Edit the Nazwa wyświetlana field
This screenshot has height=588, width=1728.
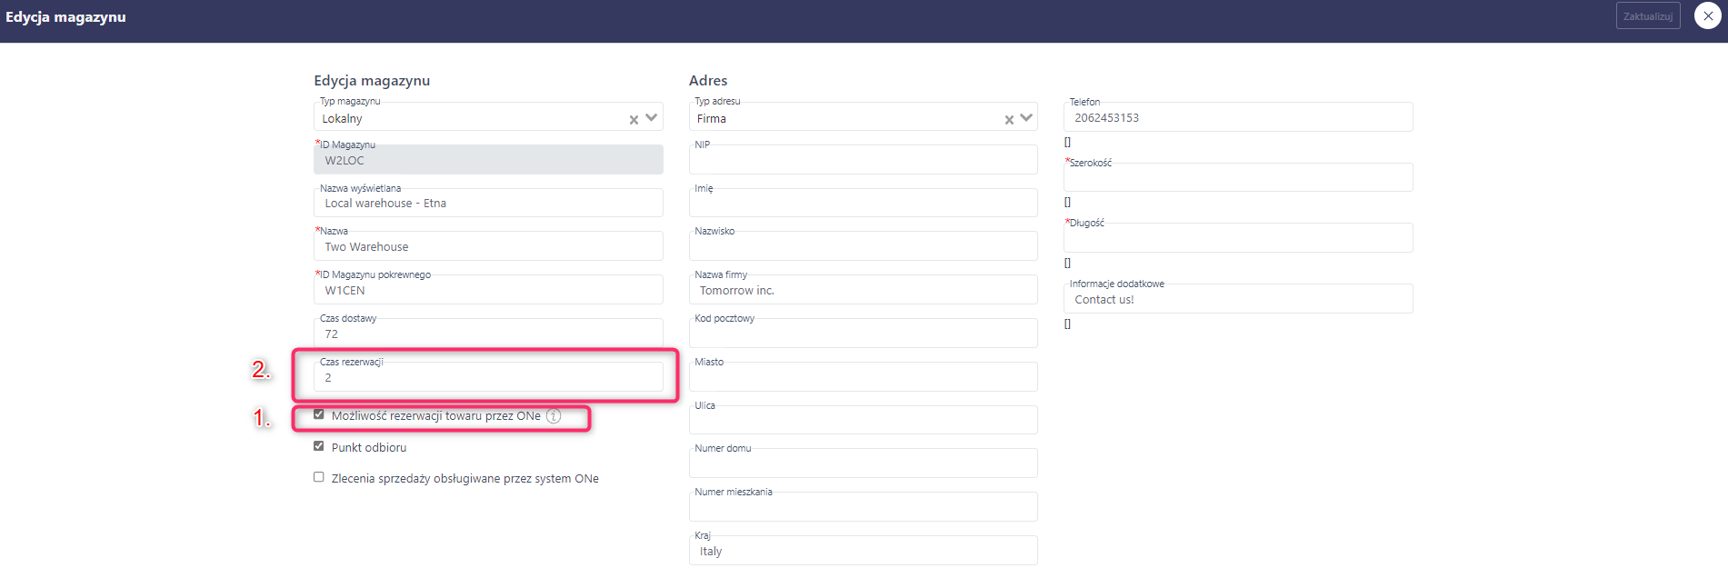[488, 203]
